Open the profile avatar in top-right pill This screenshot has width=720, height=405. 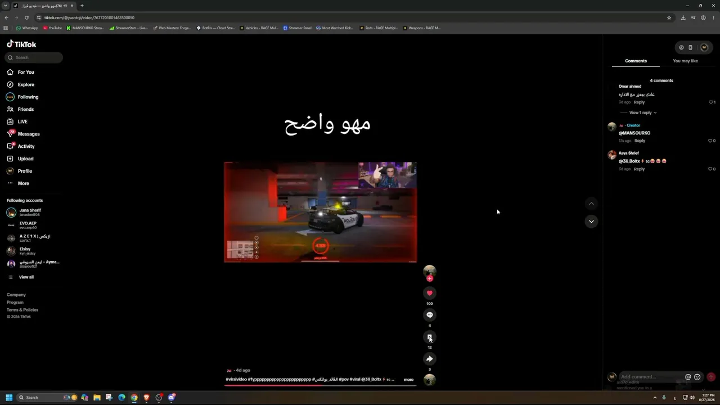[704, 47]
